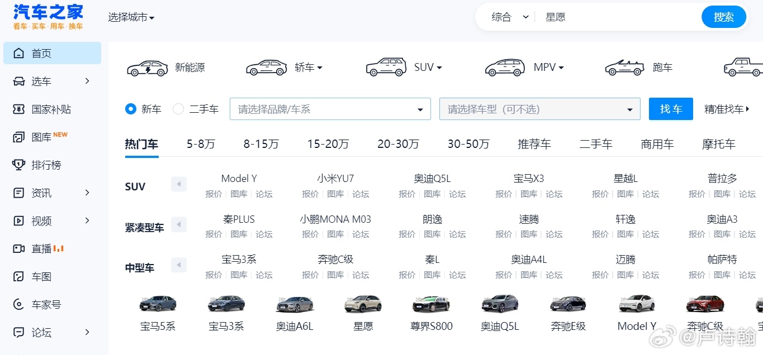This screenshot has height=355, width=763.
Task: Open the 小鹏MONA M03 link
Action: pyautogui.click(x=335, y=219)
